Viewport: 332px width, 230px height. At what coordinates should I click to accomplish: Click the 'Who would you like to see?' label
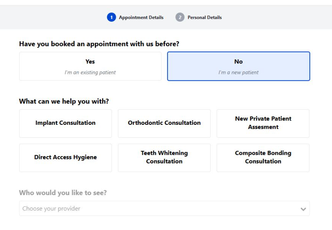(63, 193)
